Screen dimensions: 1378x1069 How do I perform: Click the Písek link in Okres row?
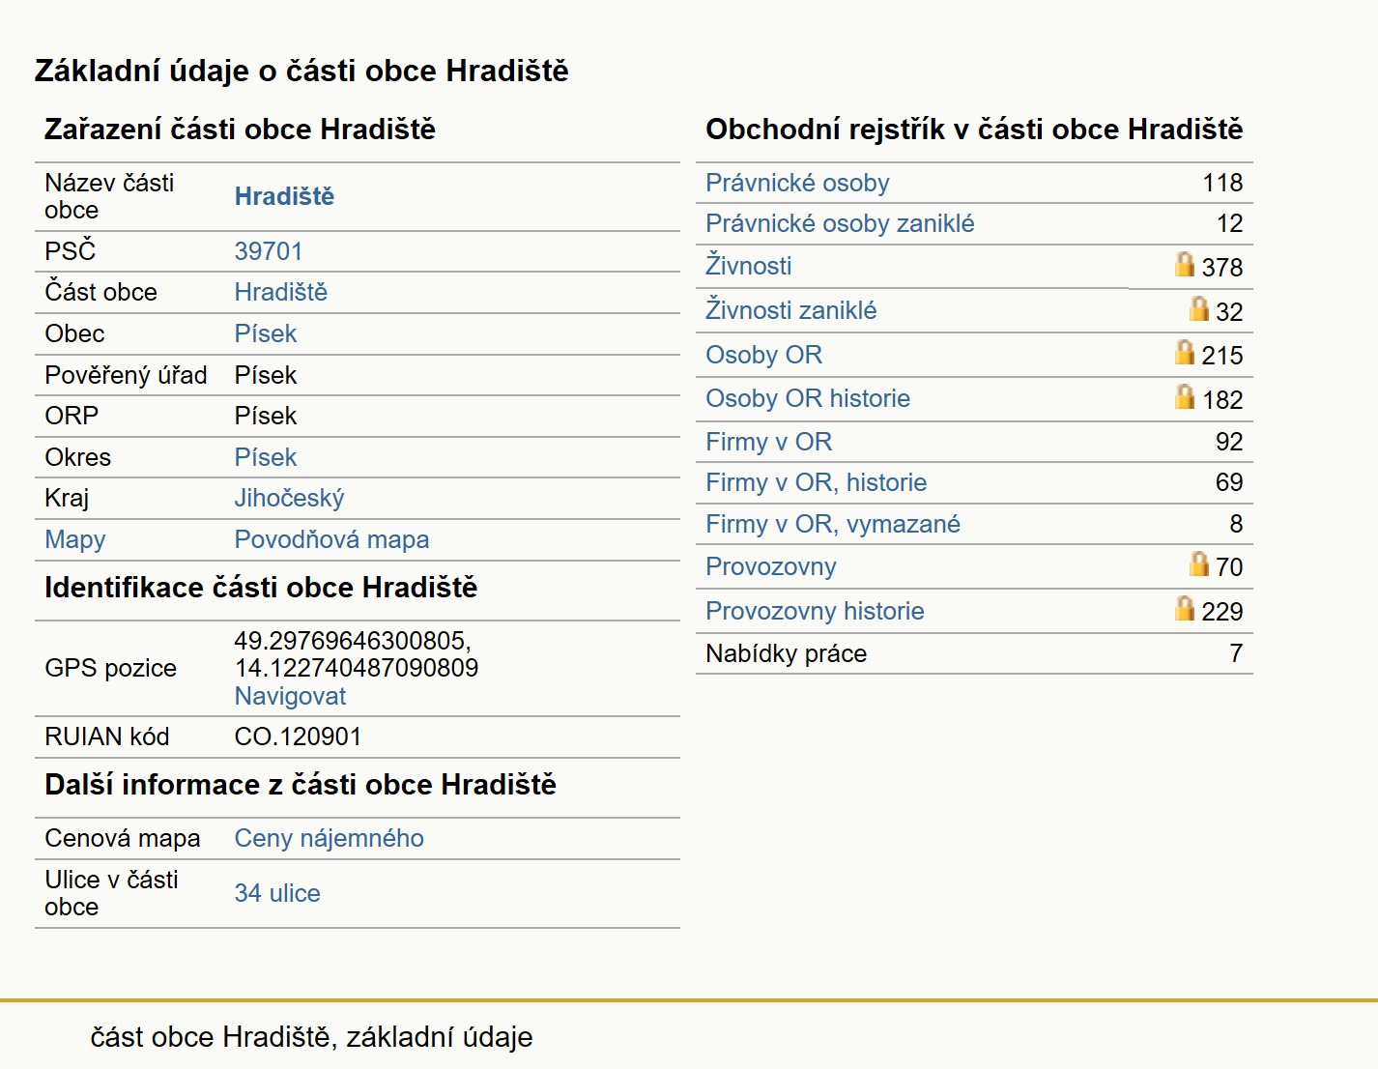click(266, 457)
